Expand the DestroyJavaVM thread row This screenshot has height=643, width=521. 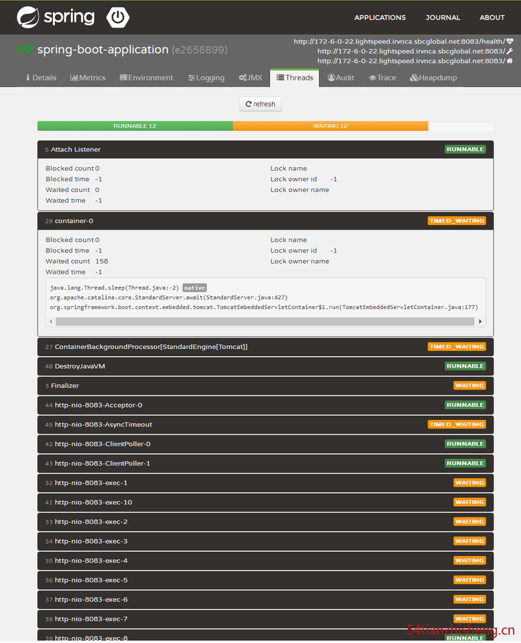pyautogui.click(x=266, y=366)
